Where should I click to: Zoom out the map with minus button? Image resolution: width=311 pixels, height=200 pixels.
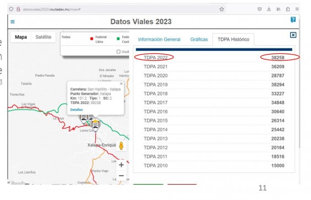[x=121, y=176]
